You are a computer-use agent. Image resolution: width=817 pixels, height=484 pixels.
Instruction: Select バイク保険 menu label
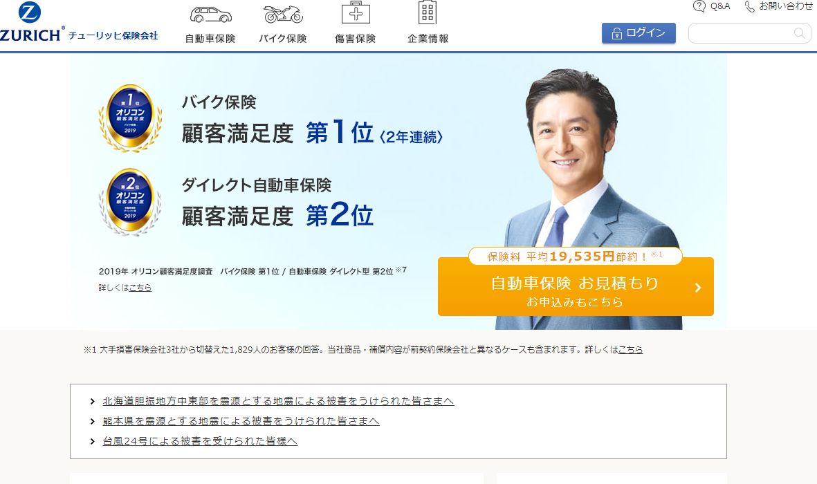coord(283,39)
